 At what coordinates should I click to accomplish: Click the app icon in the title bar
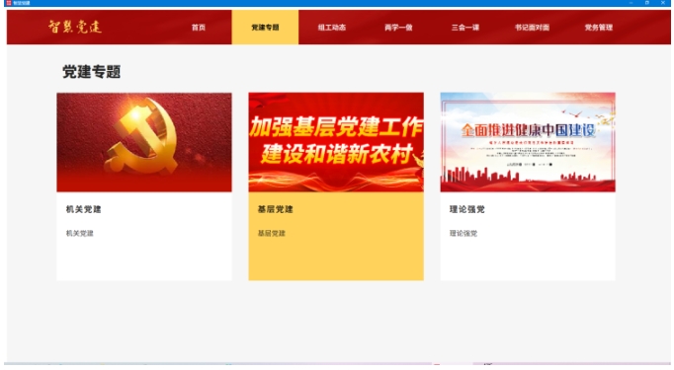pyautogui.click(x=9, y=3)
